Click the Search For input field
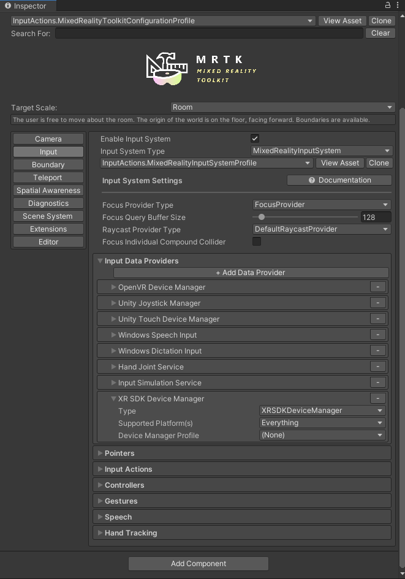This screenshot has width=405, height=579. [208, 33]
